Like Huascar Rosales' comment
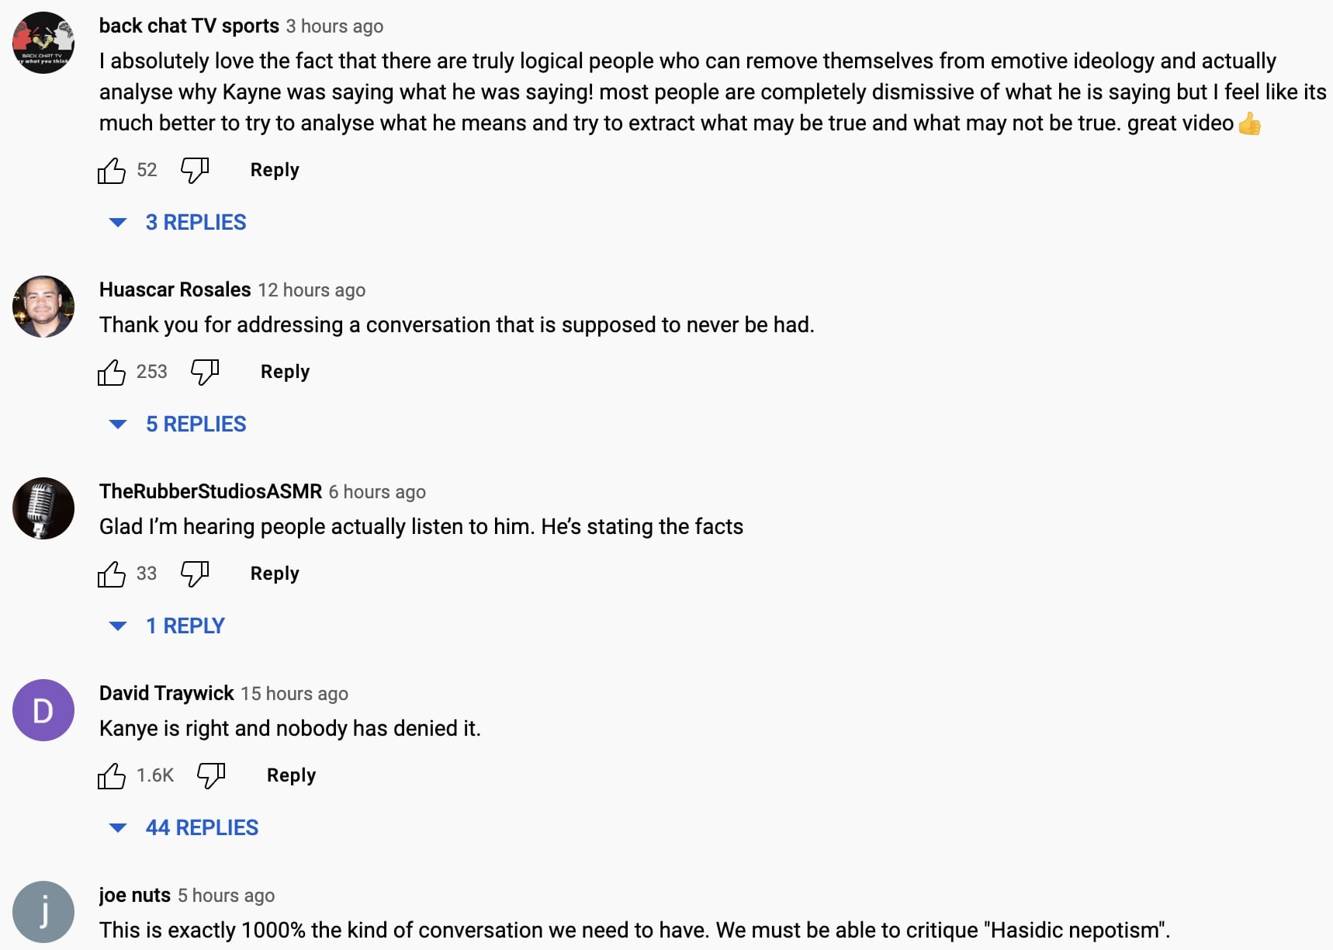The image size is (1333, 950). click(112, 372)
